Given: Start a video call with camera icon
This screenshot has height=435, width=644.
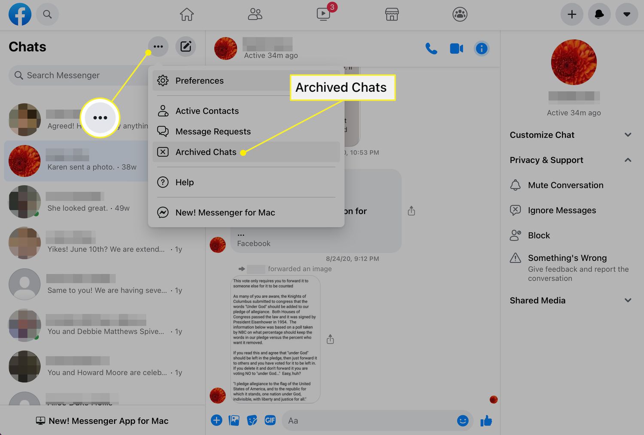Looking at the screenshot, I should (456, 48).
